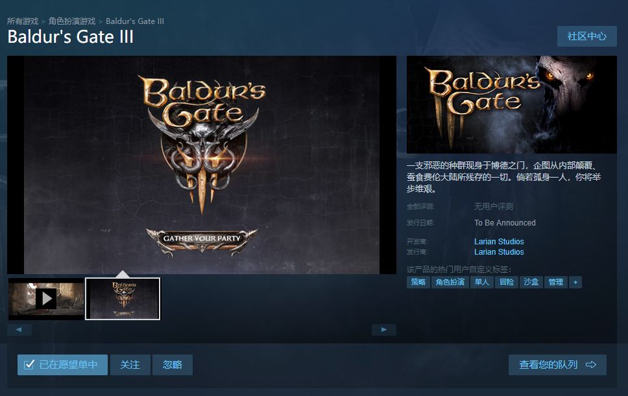Click the Baldur's Gate III breadcrumb link
Screen dimensions: 628x396
click(x=135, y=21)
